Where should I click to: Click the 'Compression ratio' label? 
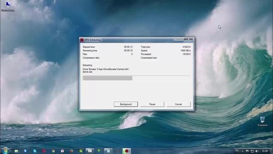[91, 58]
